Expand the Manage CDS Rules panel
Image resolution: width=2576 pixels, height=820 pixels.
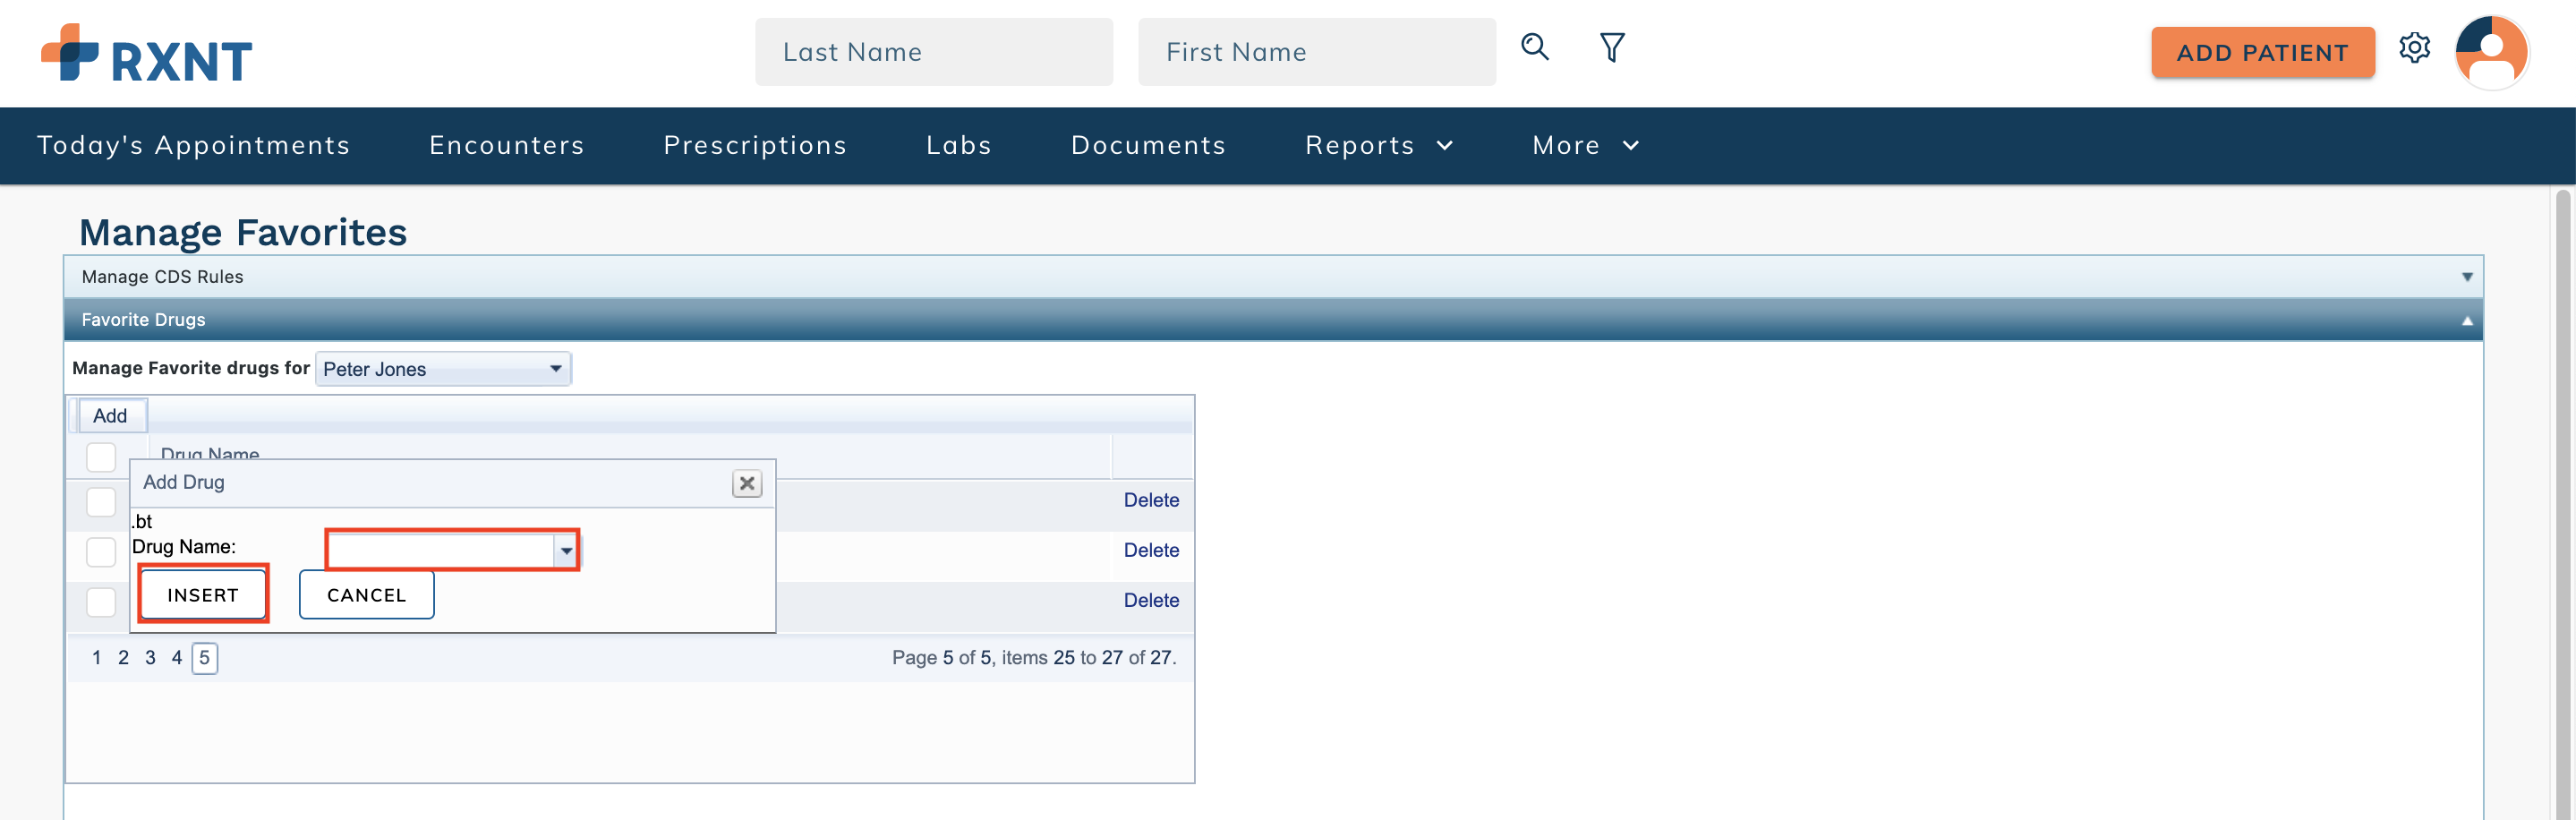tap(1273, 277)
